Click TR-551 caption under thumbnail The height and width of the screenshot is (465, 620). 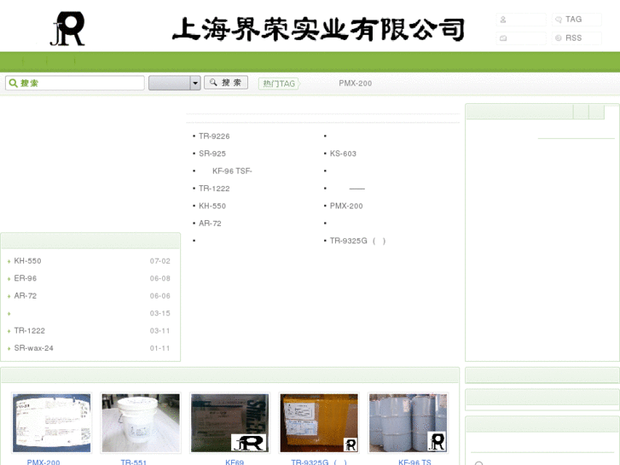[x=134, y=462]
